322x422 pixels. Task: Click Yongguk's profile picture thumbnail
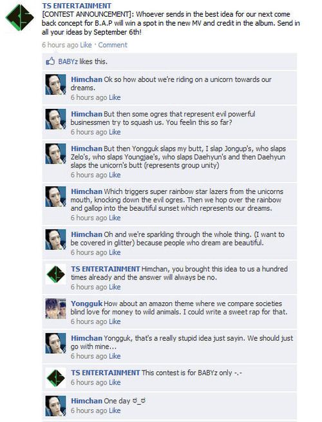[x=55, y=309]
